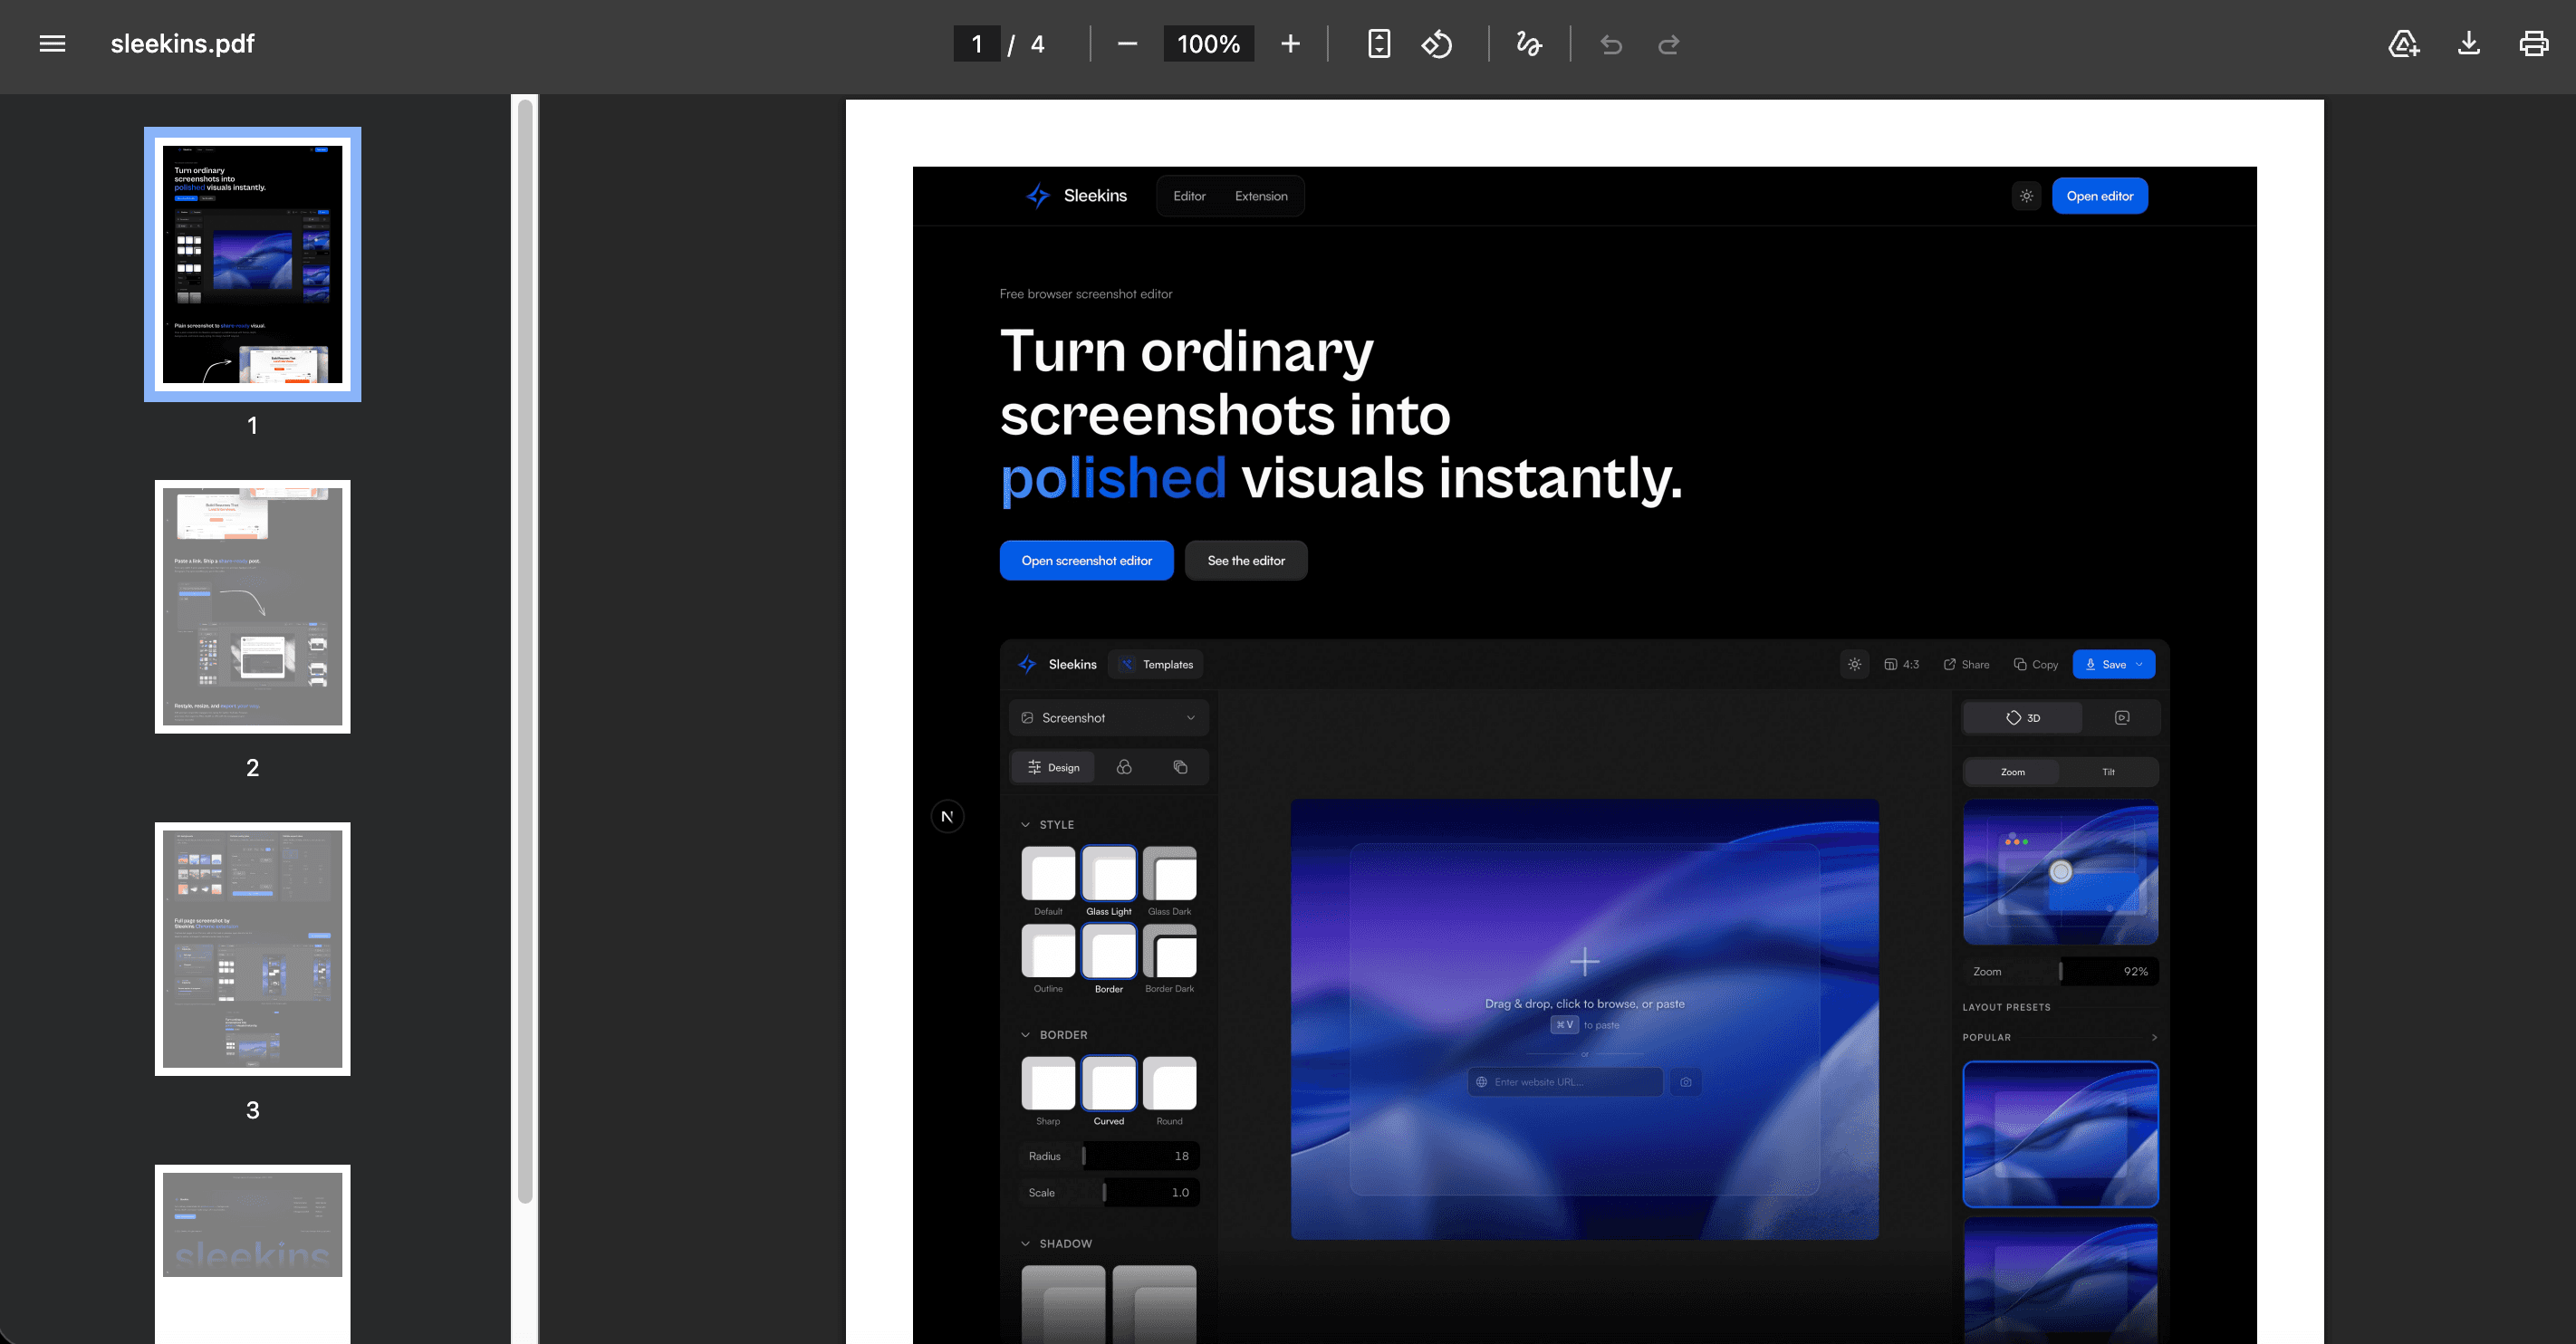Rotate the document counterclockwise
Viewport: 2576px width, 1344px height.
pos(1437,44)
